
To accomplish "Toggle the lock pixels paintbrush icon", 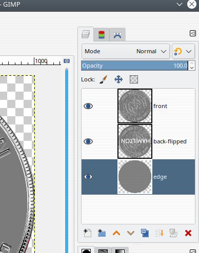I will pyautogui.click(x=103, y=79).
